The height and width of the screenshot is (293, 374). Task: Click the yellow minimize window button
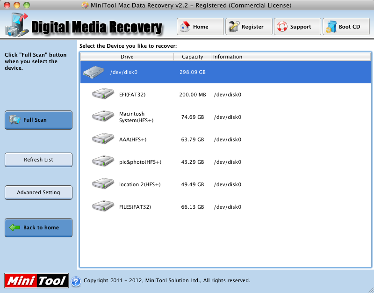click(x=17, y=5)
